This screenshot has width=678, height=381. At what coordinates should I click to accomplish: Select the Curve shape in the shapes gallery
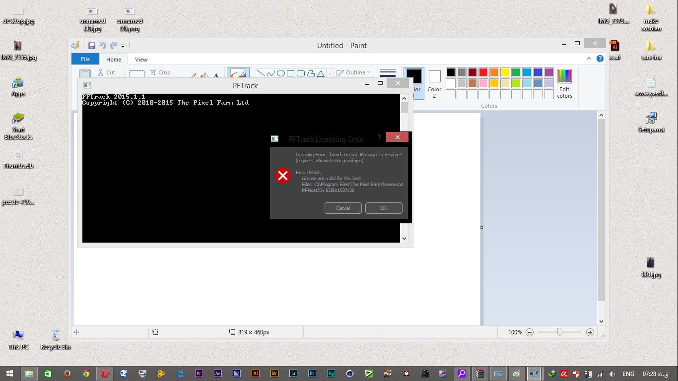(x=271, y=73)
